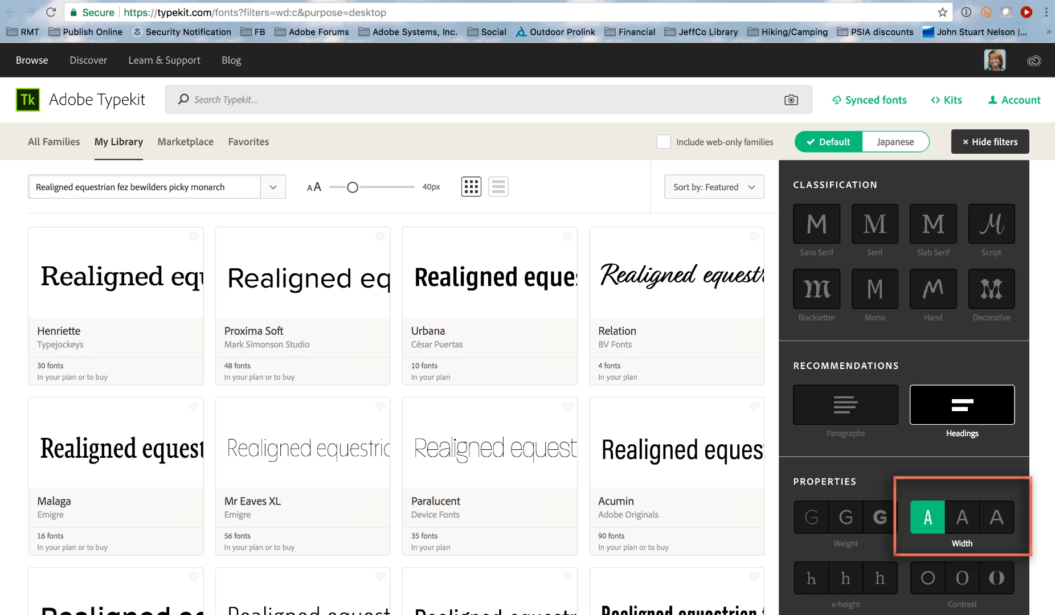Open the Adobe Forums bookmark folder

312,32
